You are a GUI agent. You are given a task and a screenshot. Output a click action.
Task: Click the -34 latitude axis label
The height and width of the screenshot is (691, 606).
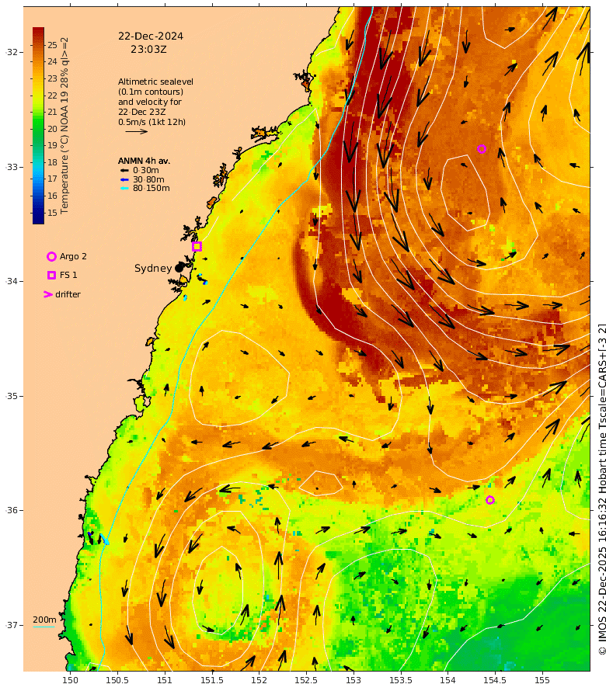[12, 281]
